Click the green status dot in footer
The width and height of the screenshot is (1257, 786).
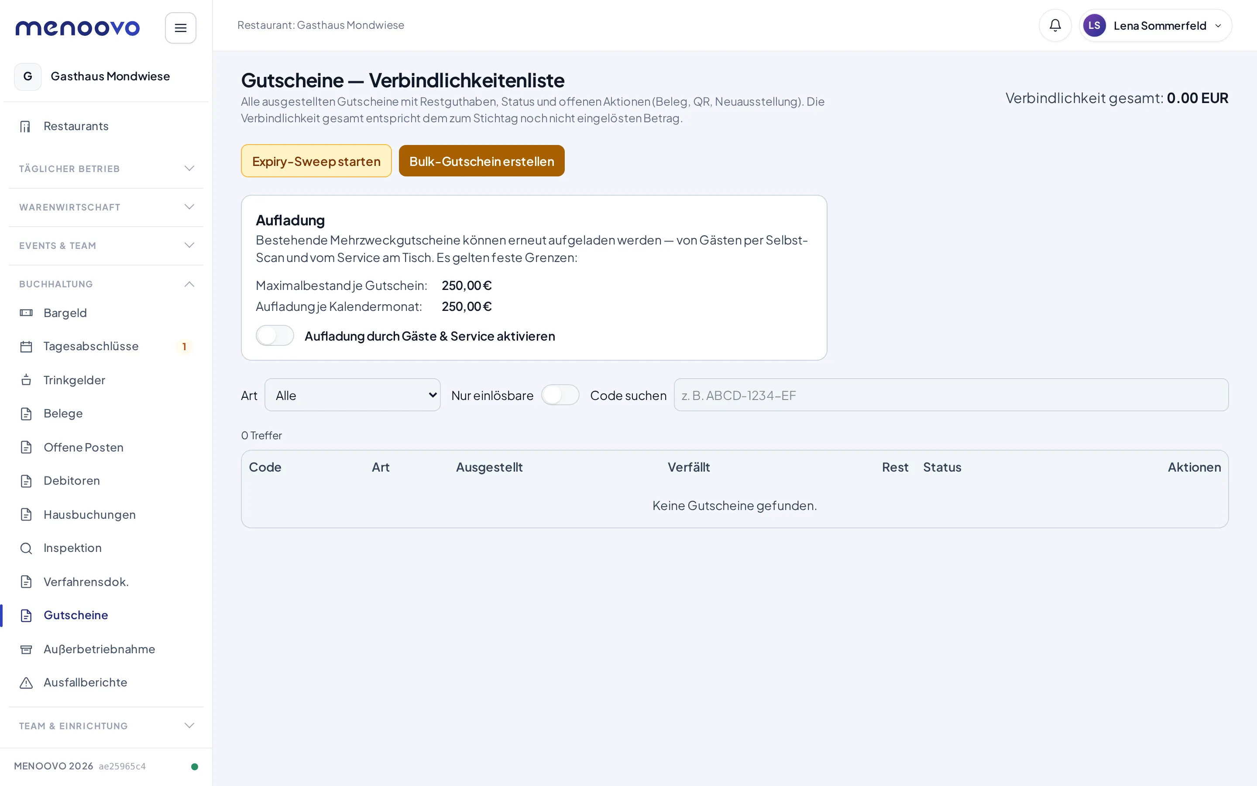coord(194,766)
